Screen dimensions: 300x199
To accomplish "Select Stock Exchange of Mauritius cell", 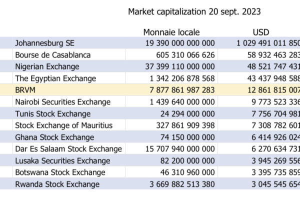I will [x=63, y=125].
